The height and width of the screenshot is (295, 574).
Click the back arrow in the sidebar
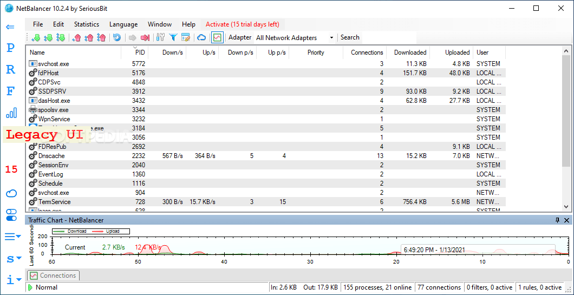[x=10, y=27]
